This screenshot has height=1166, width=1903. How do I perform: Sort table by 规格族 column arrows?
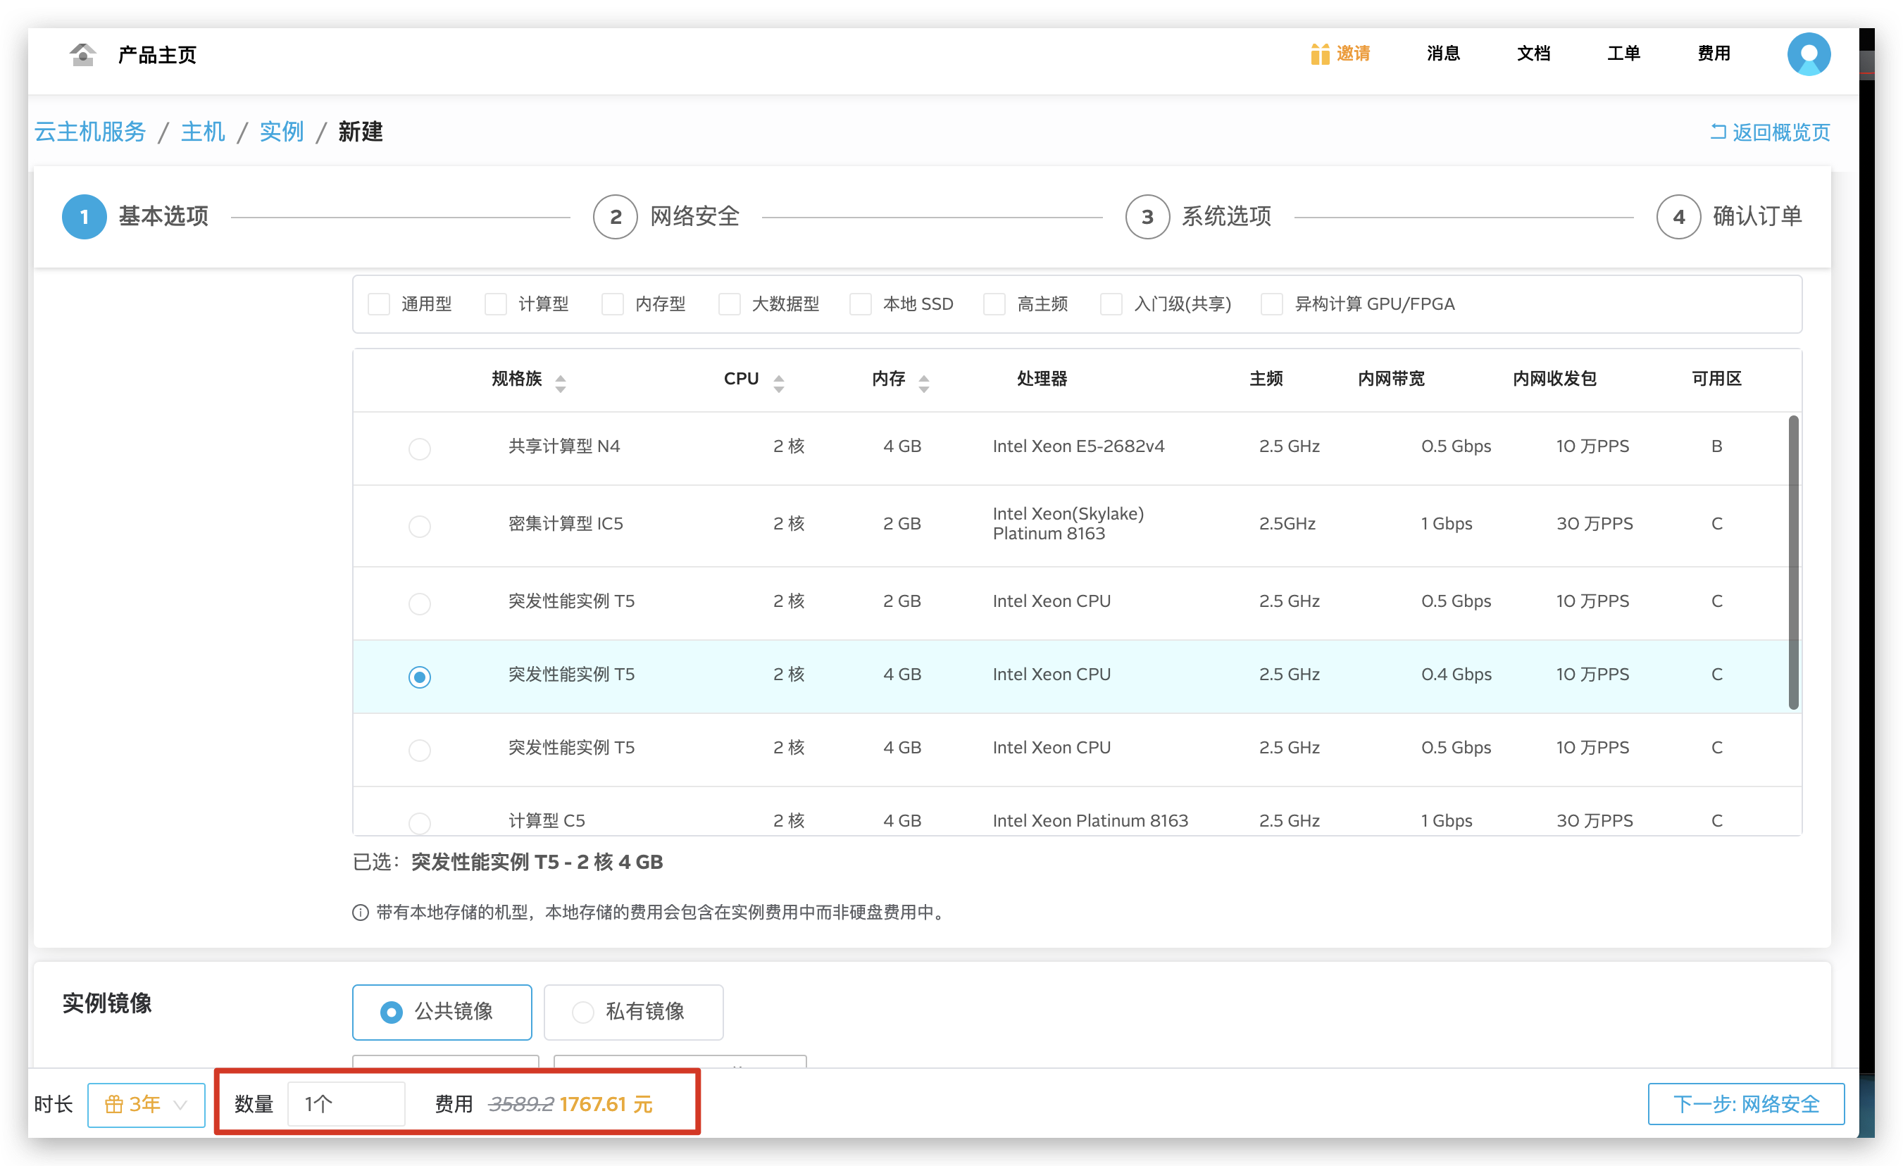(561, 383)
